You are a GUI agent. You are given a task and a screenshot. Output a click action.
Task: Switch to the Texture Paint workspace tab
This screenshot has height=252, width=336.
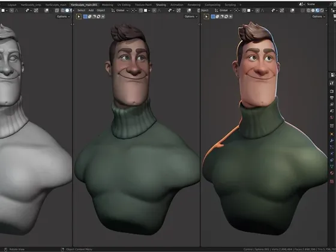(x=143, y=5)
